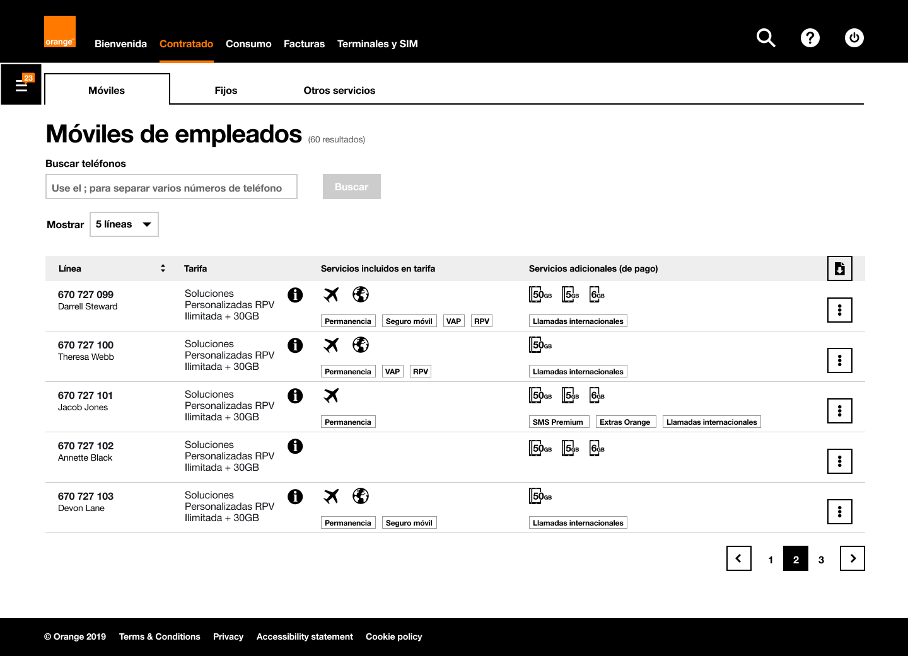Click the Buscar button
The width and height of the screenshot is (908, 656).
coord(351,187)
